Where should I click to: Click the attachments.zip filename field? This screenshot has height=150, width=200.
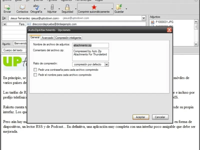pos(90,45)
